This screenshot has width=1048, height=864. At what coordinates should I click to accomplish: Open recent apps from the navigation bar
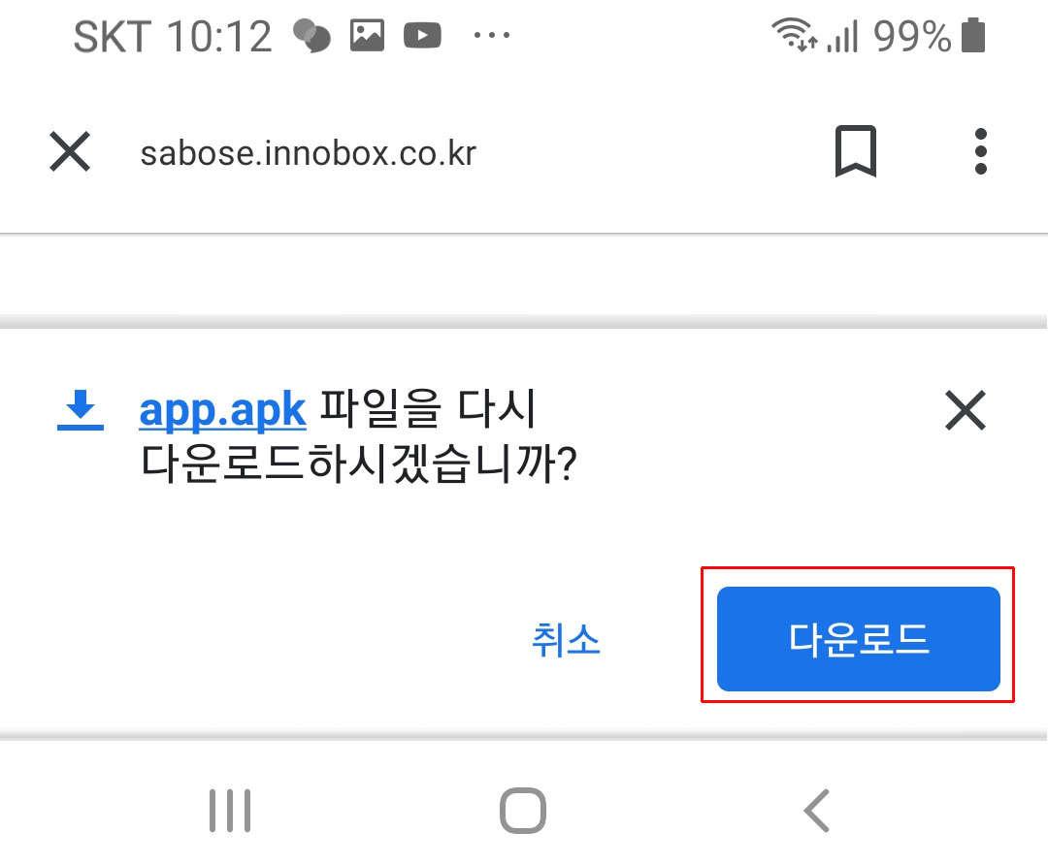(230, 811)
